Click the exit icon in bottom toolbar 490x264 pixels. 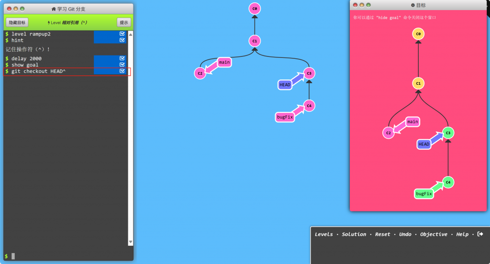coord(480,234)
